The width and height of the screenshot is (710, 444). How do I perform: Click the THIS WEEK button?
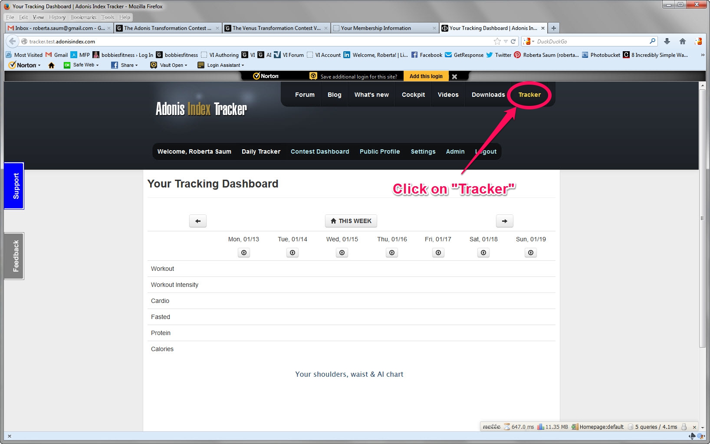[351, 221]
